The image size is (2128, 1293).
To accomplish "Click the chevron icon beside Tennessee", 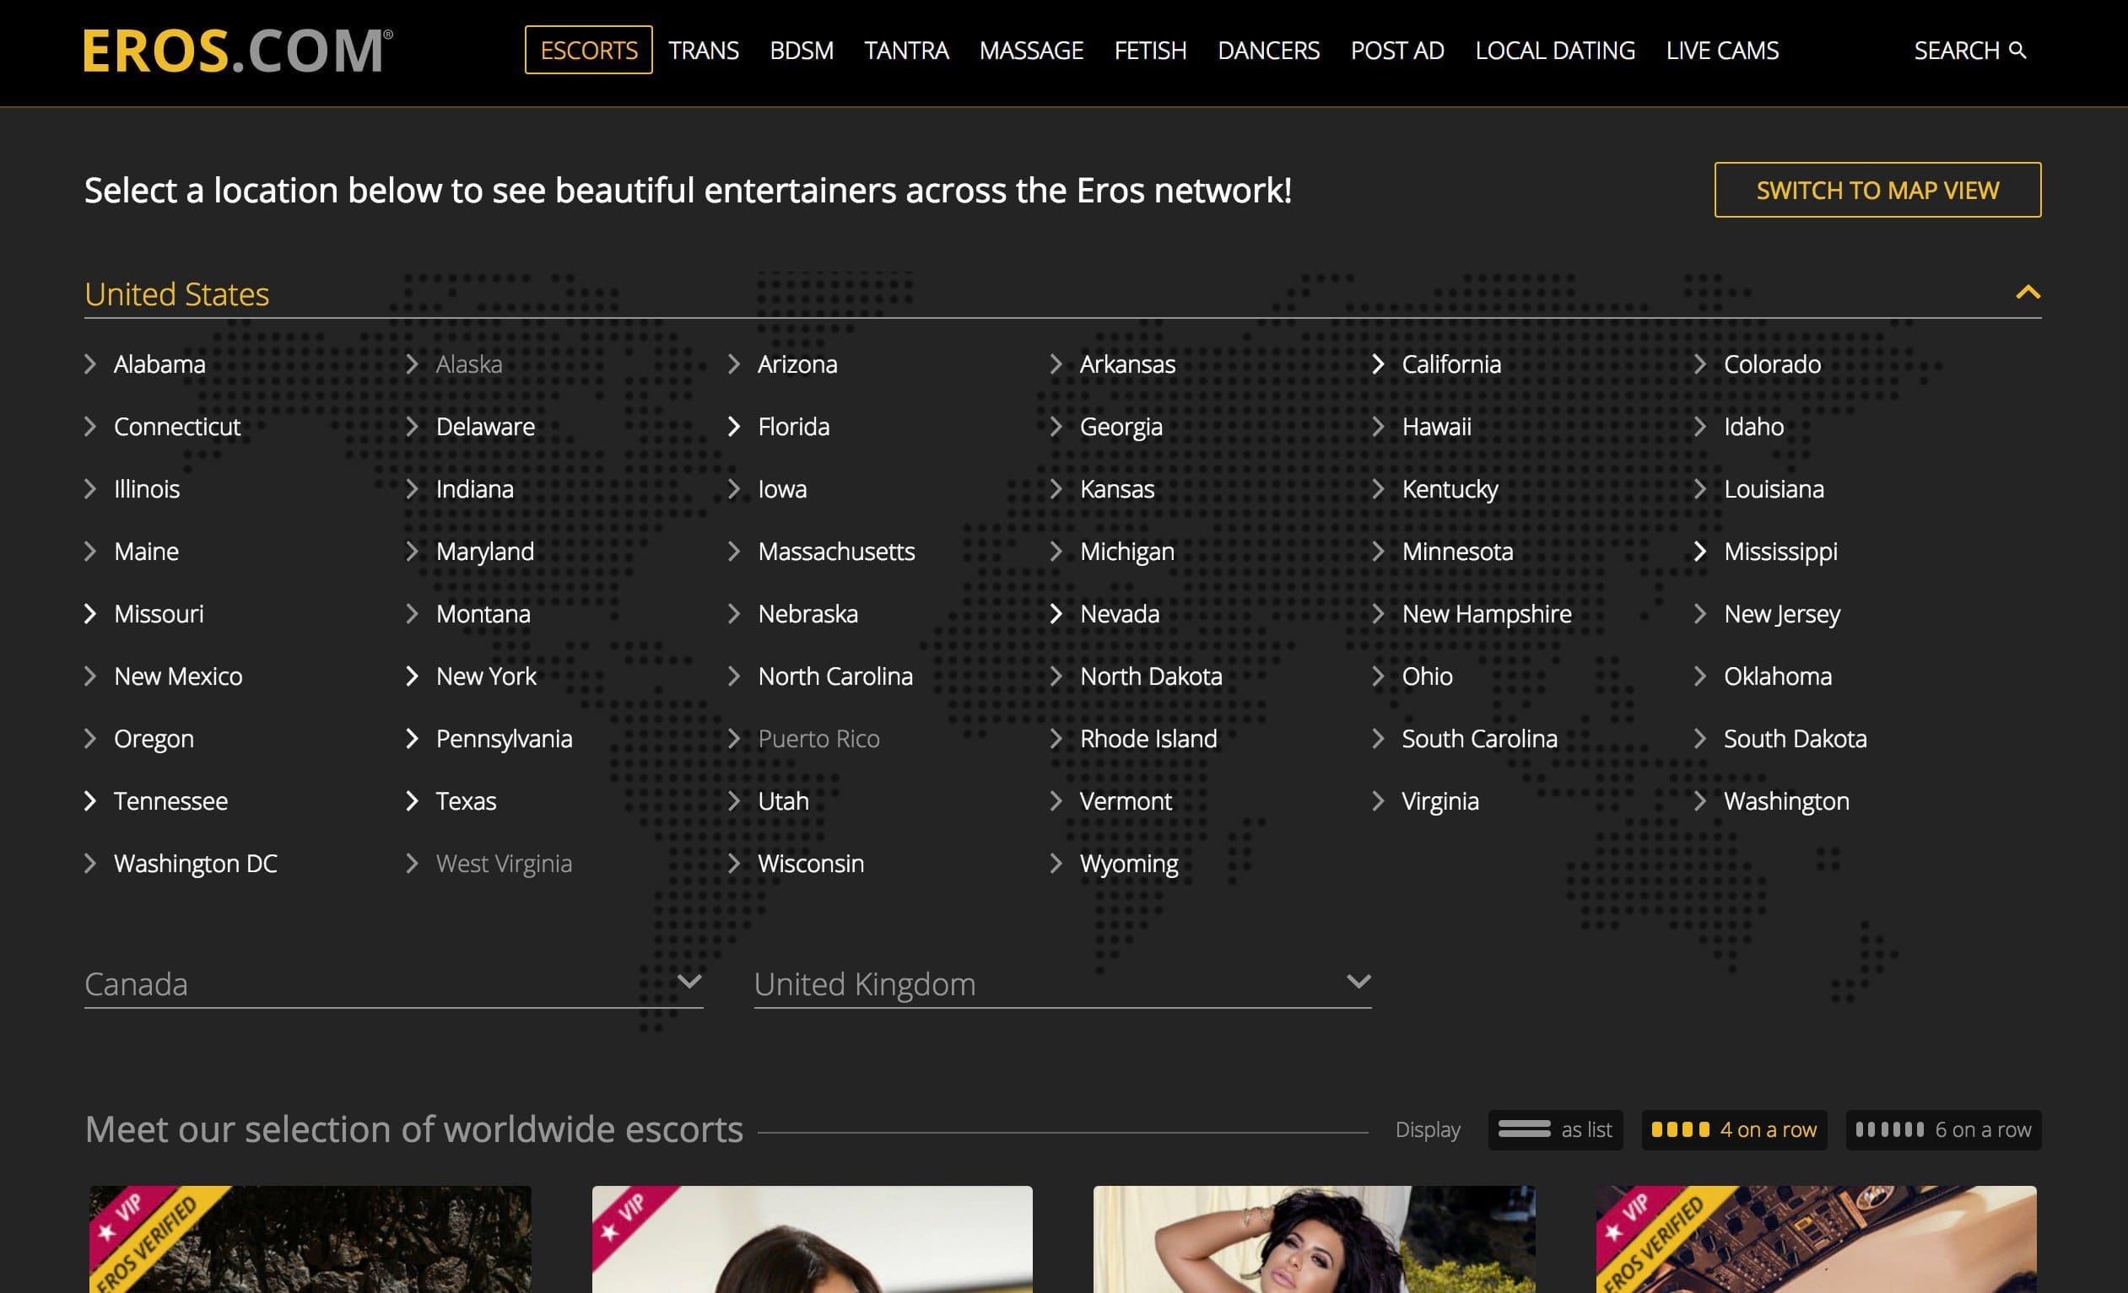I will 89,801.
